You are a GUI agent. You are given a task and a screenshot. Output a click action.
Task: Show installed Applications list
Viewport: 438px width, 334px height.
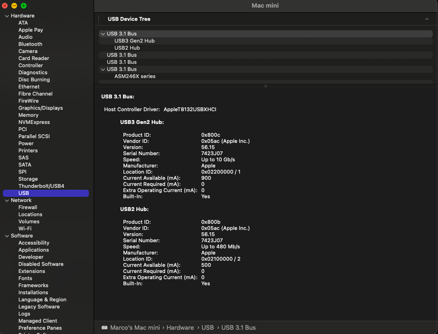pos(34,250)
